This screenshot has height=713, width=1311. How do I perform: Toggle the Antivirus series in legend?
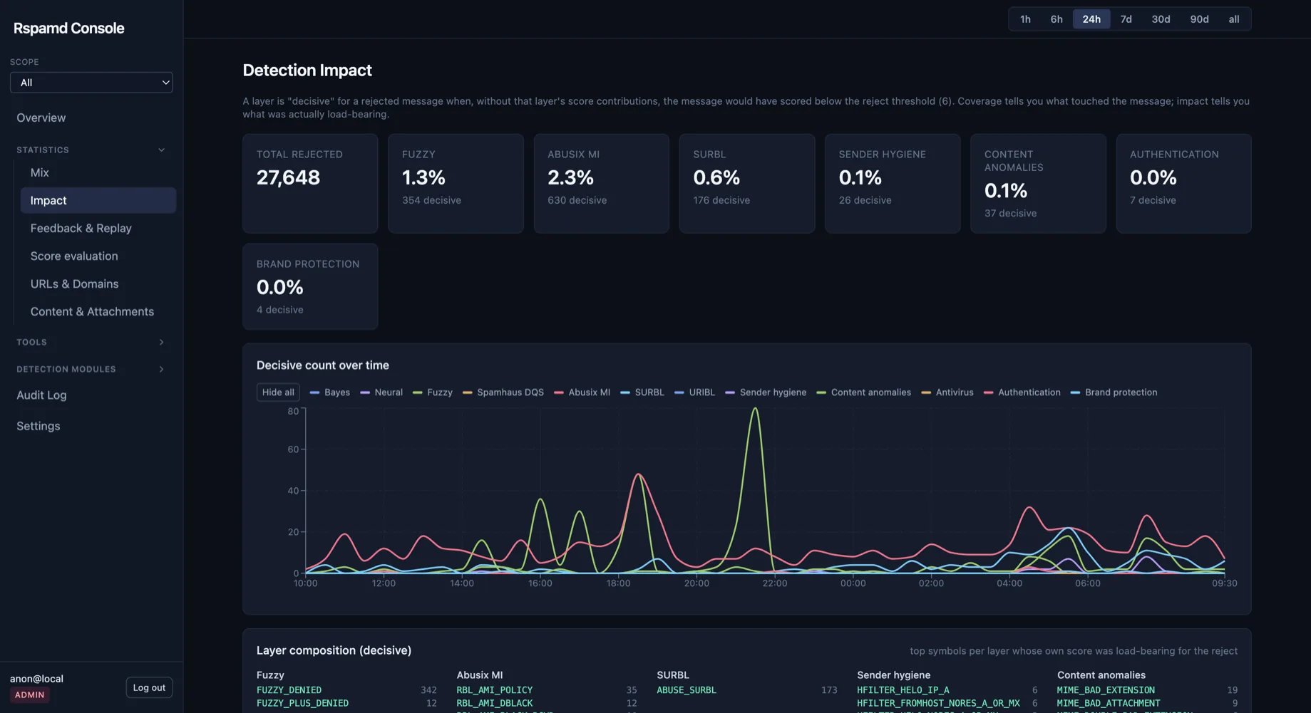pyautogui.click(x=947, y=392)
